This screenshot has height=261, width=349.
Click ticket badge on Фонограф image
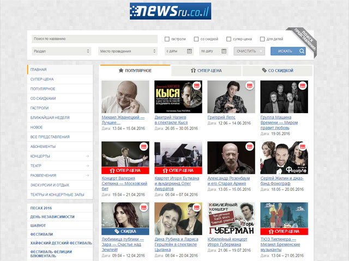tap(303, 147)
